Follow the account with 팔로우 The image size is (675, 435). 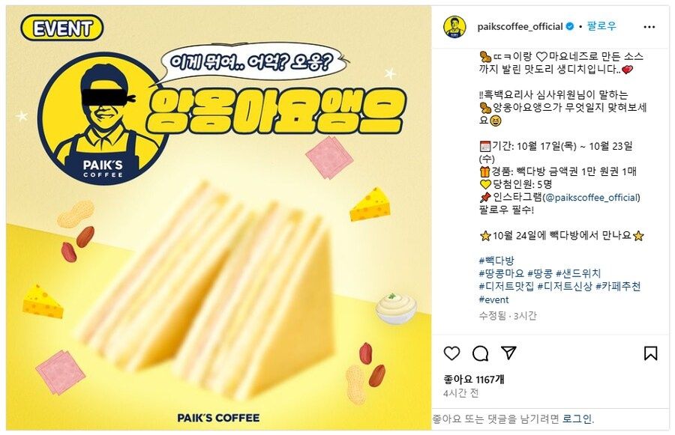click(601, 26)
